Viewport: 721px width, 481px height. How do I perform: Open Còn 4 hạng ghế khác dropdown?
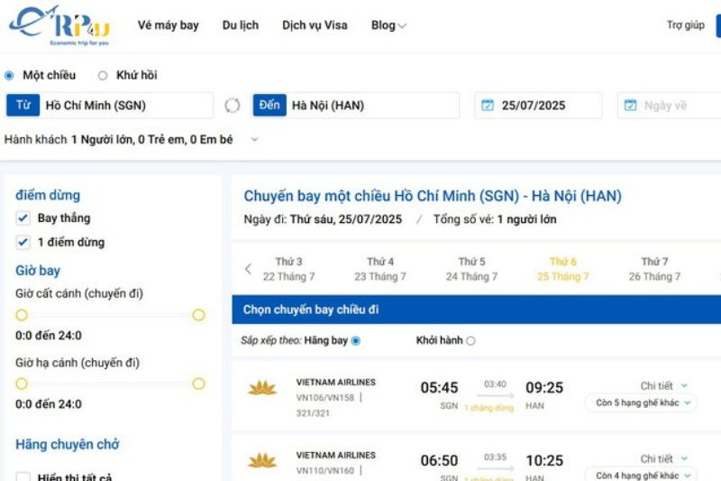pos(641,476)
